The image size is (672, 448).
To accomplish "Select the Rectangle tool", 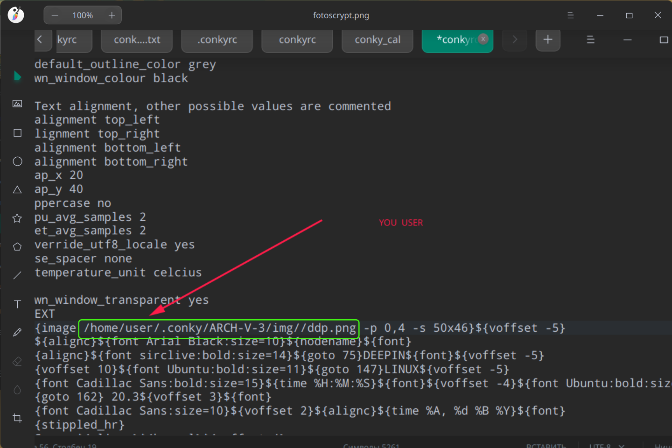I will [x=17, y=133].
